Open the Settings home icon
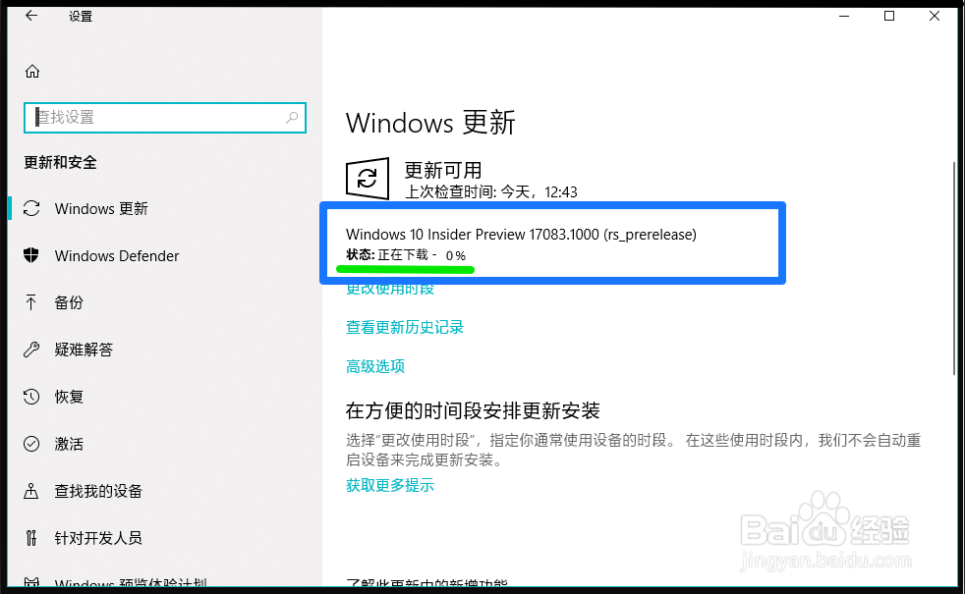Viewport: 965px width, 594px height. tap(32, 72)
